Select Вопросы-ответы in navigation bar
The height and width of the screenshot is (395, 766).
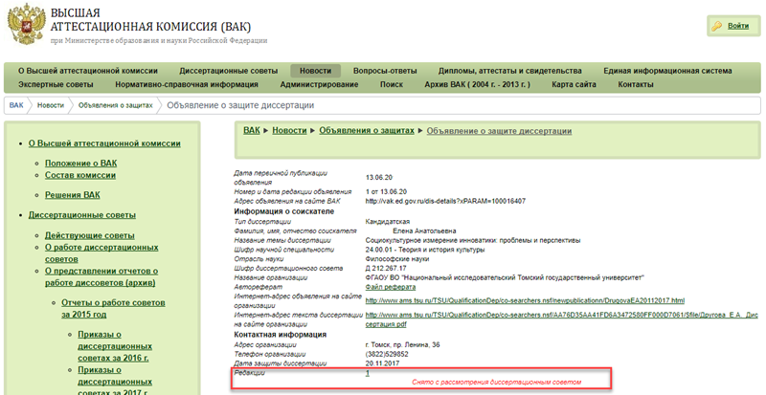point(385,71)
